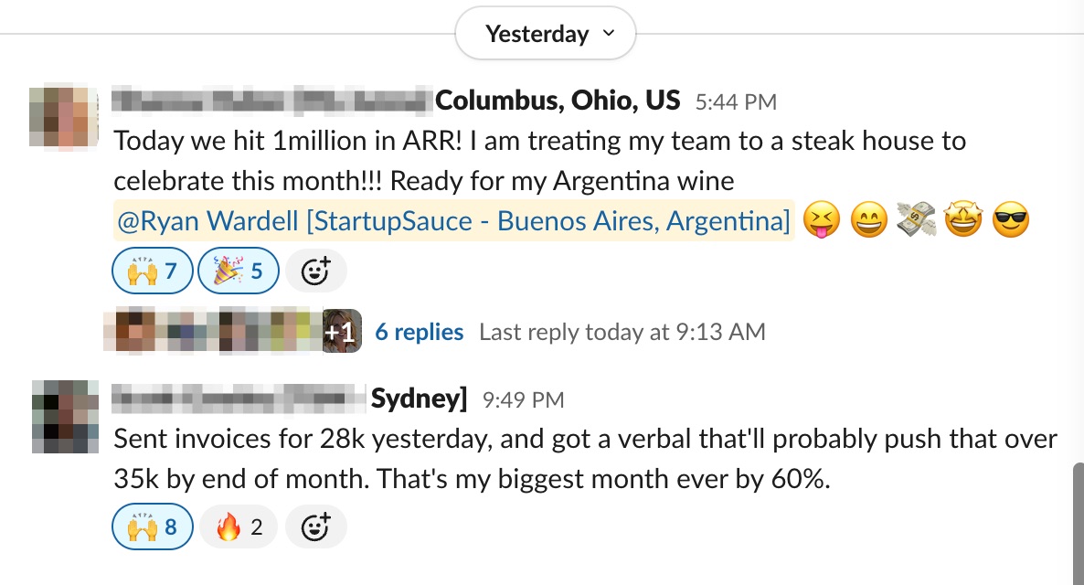Open the 6 replies thread link
1084x585 pixels.
click(x=419, y=332)
